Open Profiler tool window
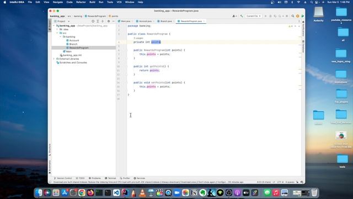 pyautogui.click(x=125, y=178)
